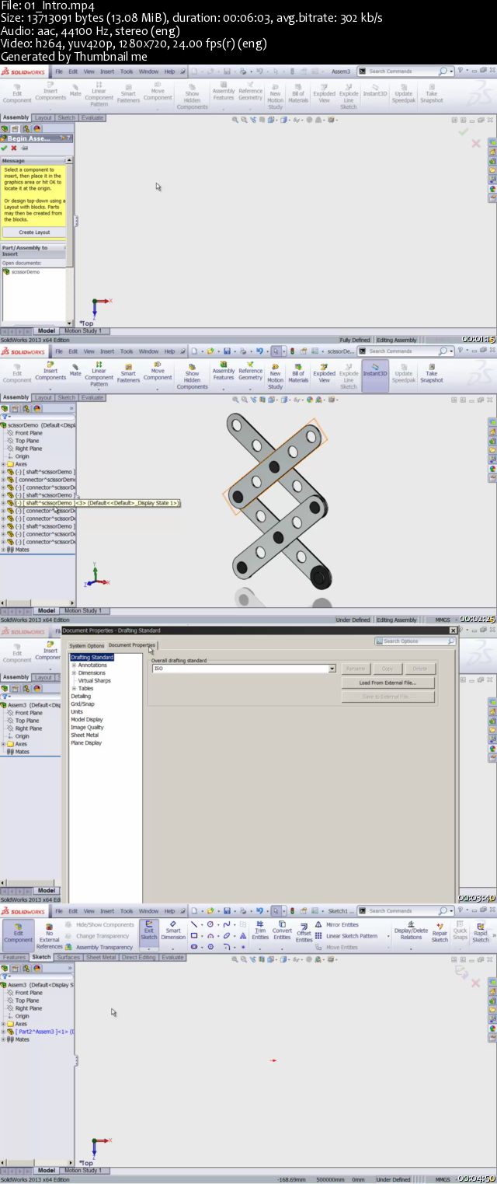Select Smart Dimension tool

(x=173, y=931)
